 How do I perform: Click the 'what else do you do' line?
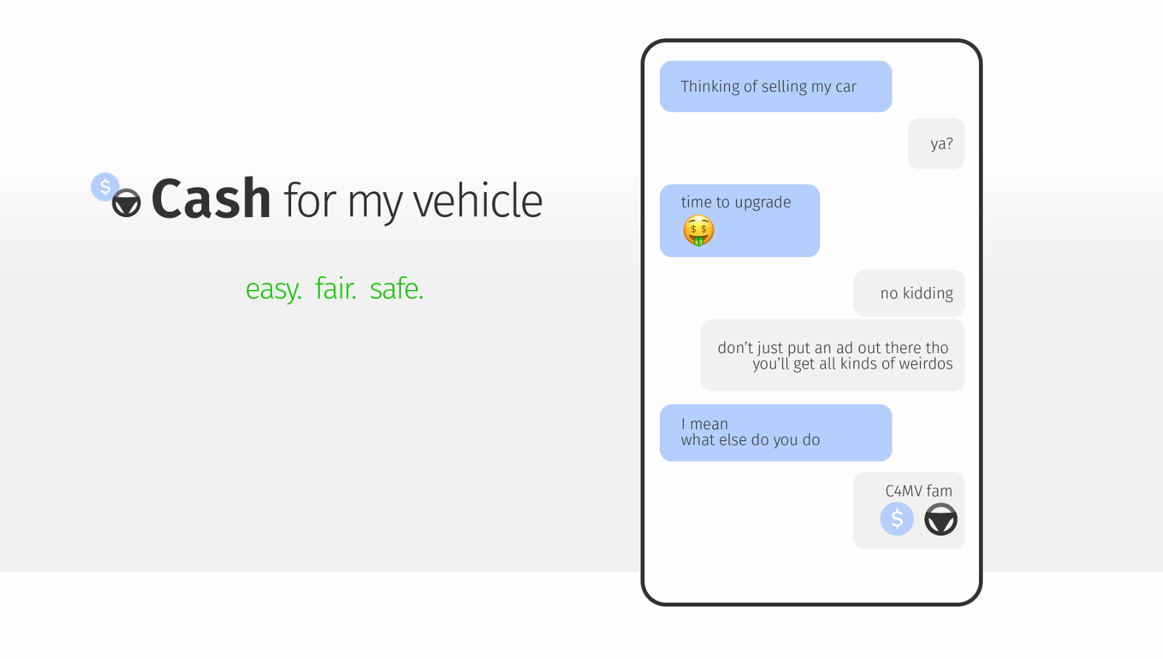click(750, 440)
